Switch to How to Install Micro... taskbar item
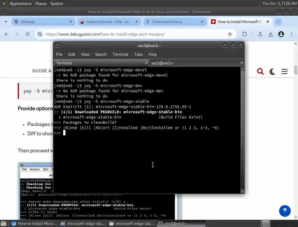 tap(34, 223)
